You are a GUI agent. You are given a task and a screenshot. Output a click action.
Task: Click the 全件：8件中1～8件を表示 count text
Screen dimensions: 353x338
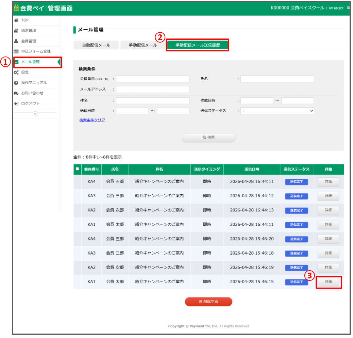pyautogui.click(x=98, y=158)
